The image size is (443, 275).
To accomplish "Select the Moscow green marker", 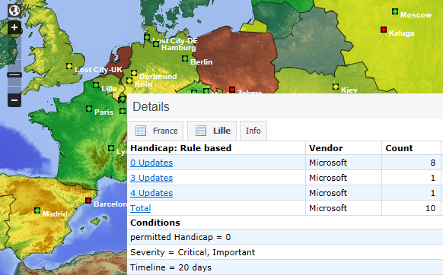I will coord(395,11).
